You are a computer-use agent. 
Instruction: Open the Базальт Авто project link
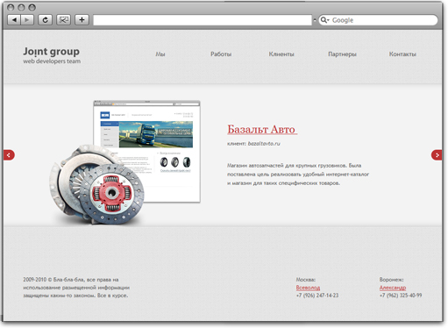pos(262,129)
